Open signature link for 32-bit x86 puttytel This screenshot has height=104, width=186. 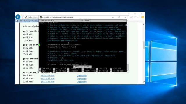82,82
